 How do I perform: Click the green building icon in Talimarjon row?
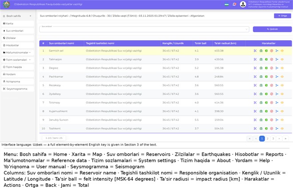261,59
